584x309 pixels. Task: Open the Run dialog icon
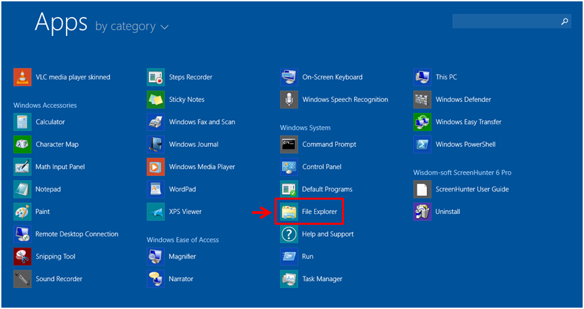tap(289, 257)
